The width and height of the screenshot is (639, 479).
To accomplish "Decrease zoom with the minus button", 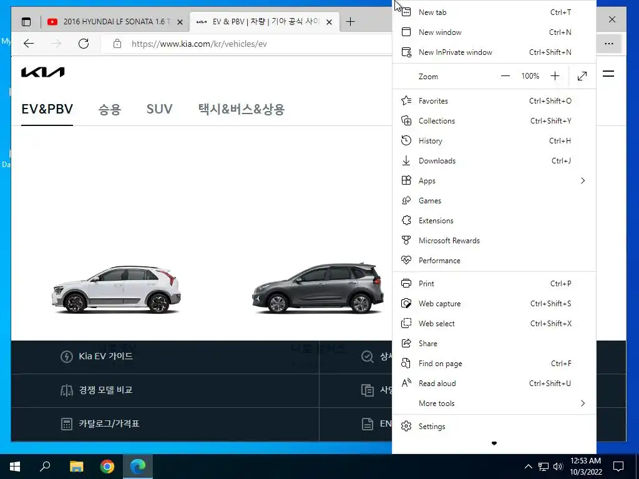I will coord(505,76).
